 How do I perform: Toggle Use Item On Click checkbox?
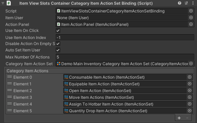point(58,31)
